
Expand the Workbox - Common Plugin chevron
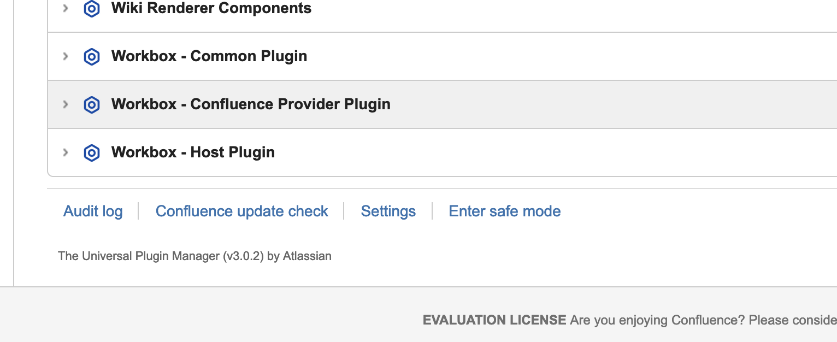pyautogui.click(x=65, y=56)
